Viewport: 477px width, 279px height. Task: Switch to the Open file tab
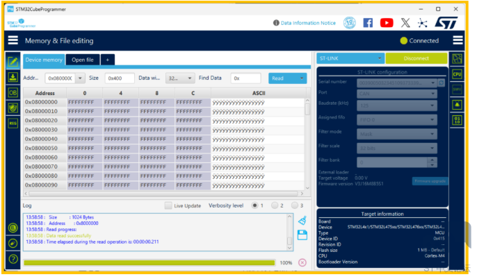pos(83,60)
